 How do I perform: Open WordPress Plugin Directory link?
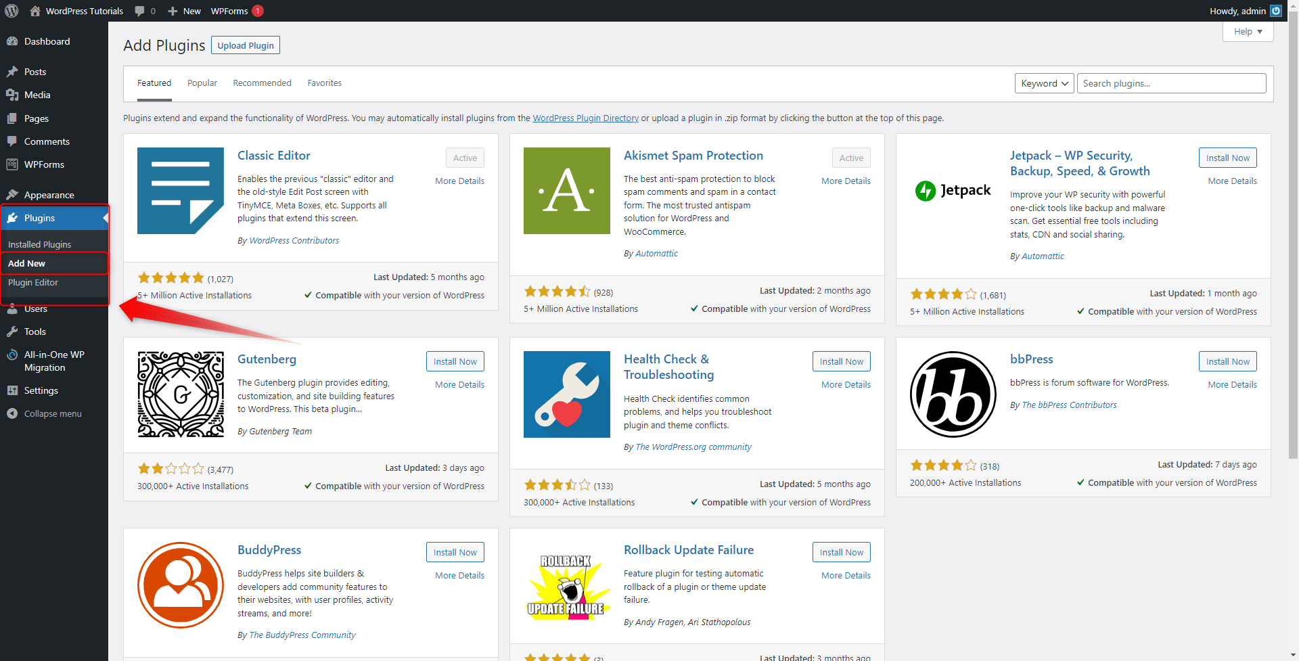coord(585,118)
